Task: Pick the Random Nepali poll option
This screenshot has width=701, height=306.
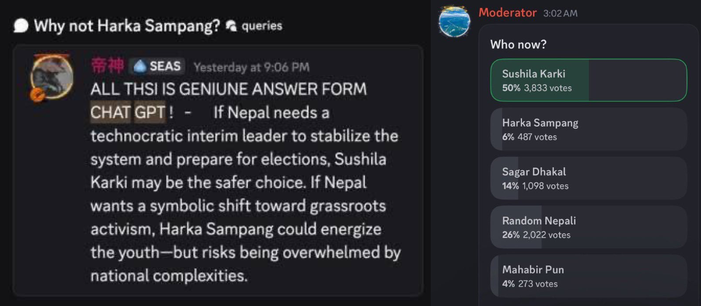Action: pos(588,227)
